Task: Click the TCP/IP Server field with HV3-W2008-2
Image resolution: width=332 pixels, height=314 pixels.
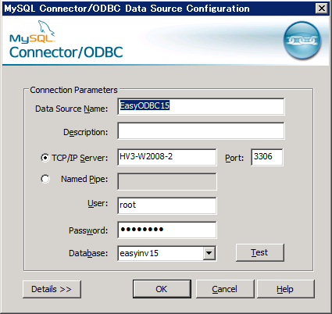Action: (166, 157)
